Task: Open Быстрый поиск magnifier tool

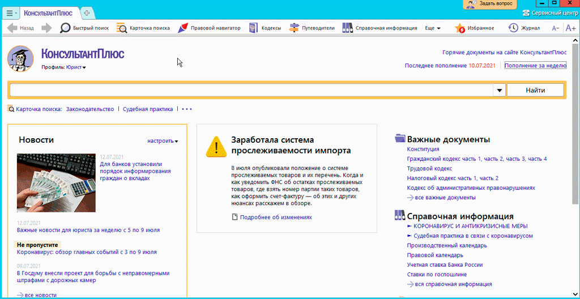Action: [85, 28]
